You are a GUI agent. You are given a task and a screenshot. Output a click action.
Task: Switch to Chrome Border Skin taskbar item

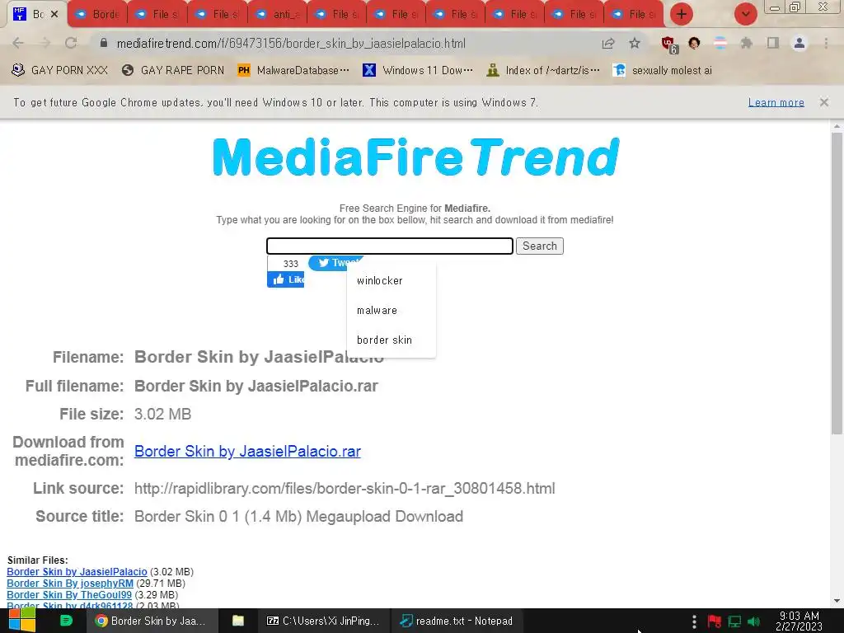coord(152,621)
